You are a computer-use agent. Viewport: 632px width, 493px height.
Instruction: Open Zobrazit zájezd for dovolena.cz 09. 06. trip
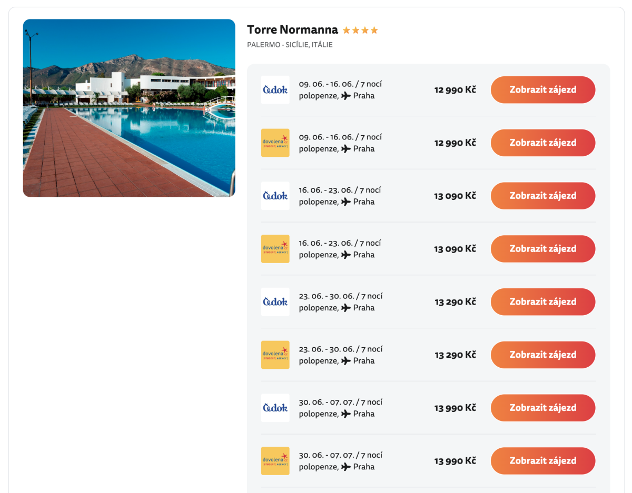(542, 143)
